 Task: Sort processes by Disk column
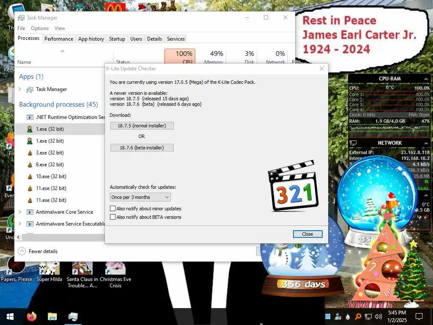coord(242,57)
